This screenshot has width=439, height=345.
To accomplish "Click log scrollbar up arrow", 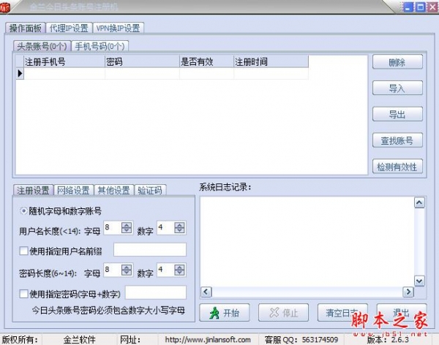I will point(419,202).
